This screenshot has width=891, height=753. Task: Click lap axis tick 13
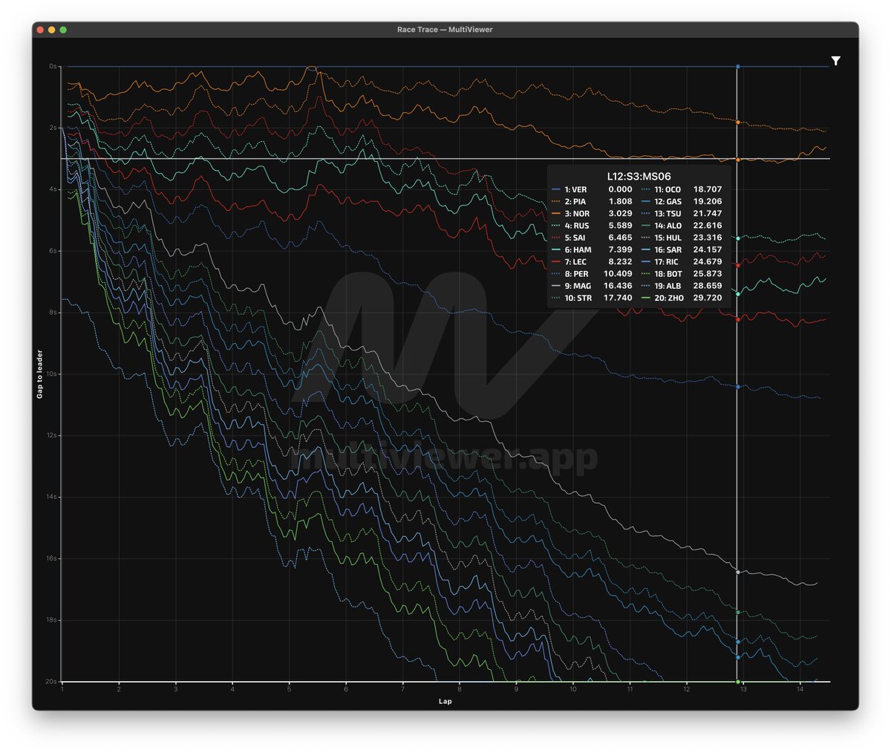[743, 689]
